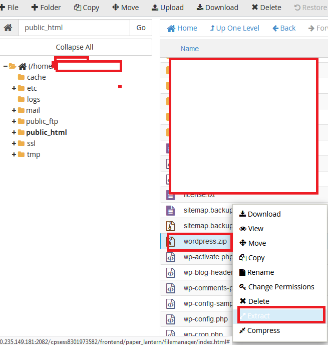Expand the public_ftp folder node
The image size is (328, 345).
tap(14, 121)
